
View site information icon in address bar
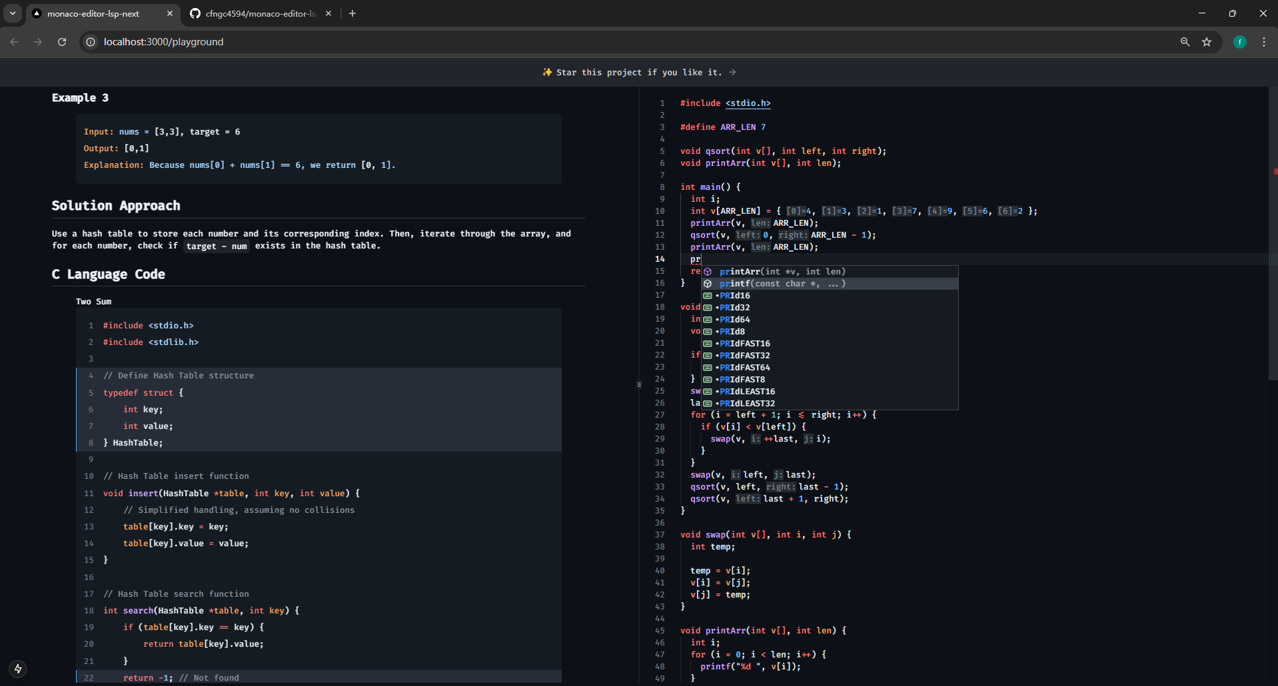point(91,42)
